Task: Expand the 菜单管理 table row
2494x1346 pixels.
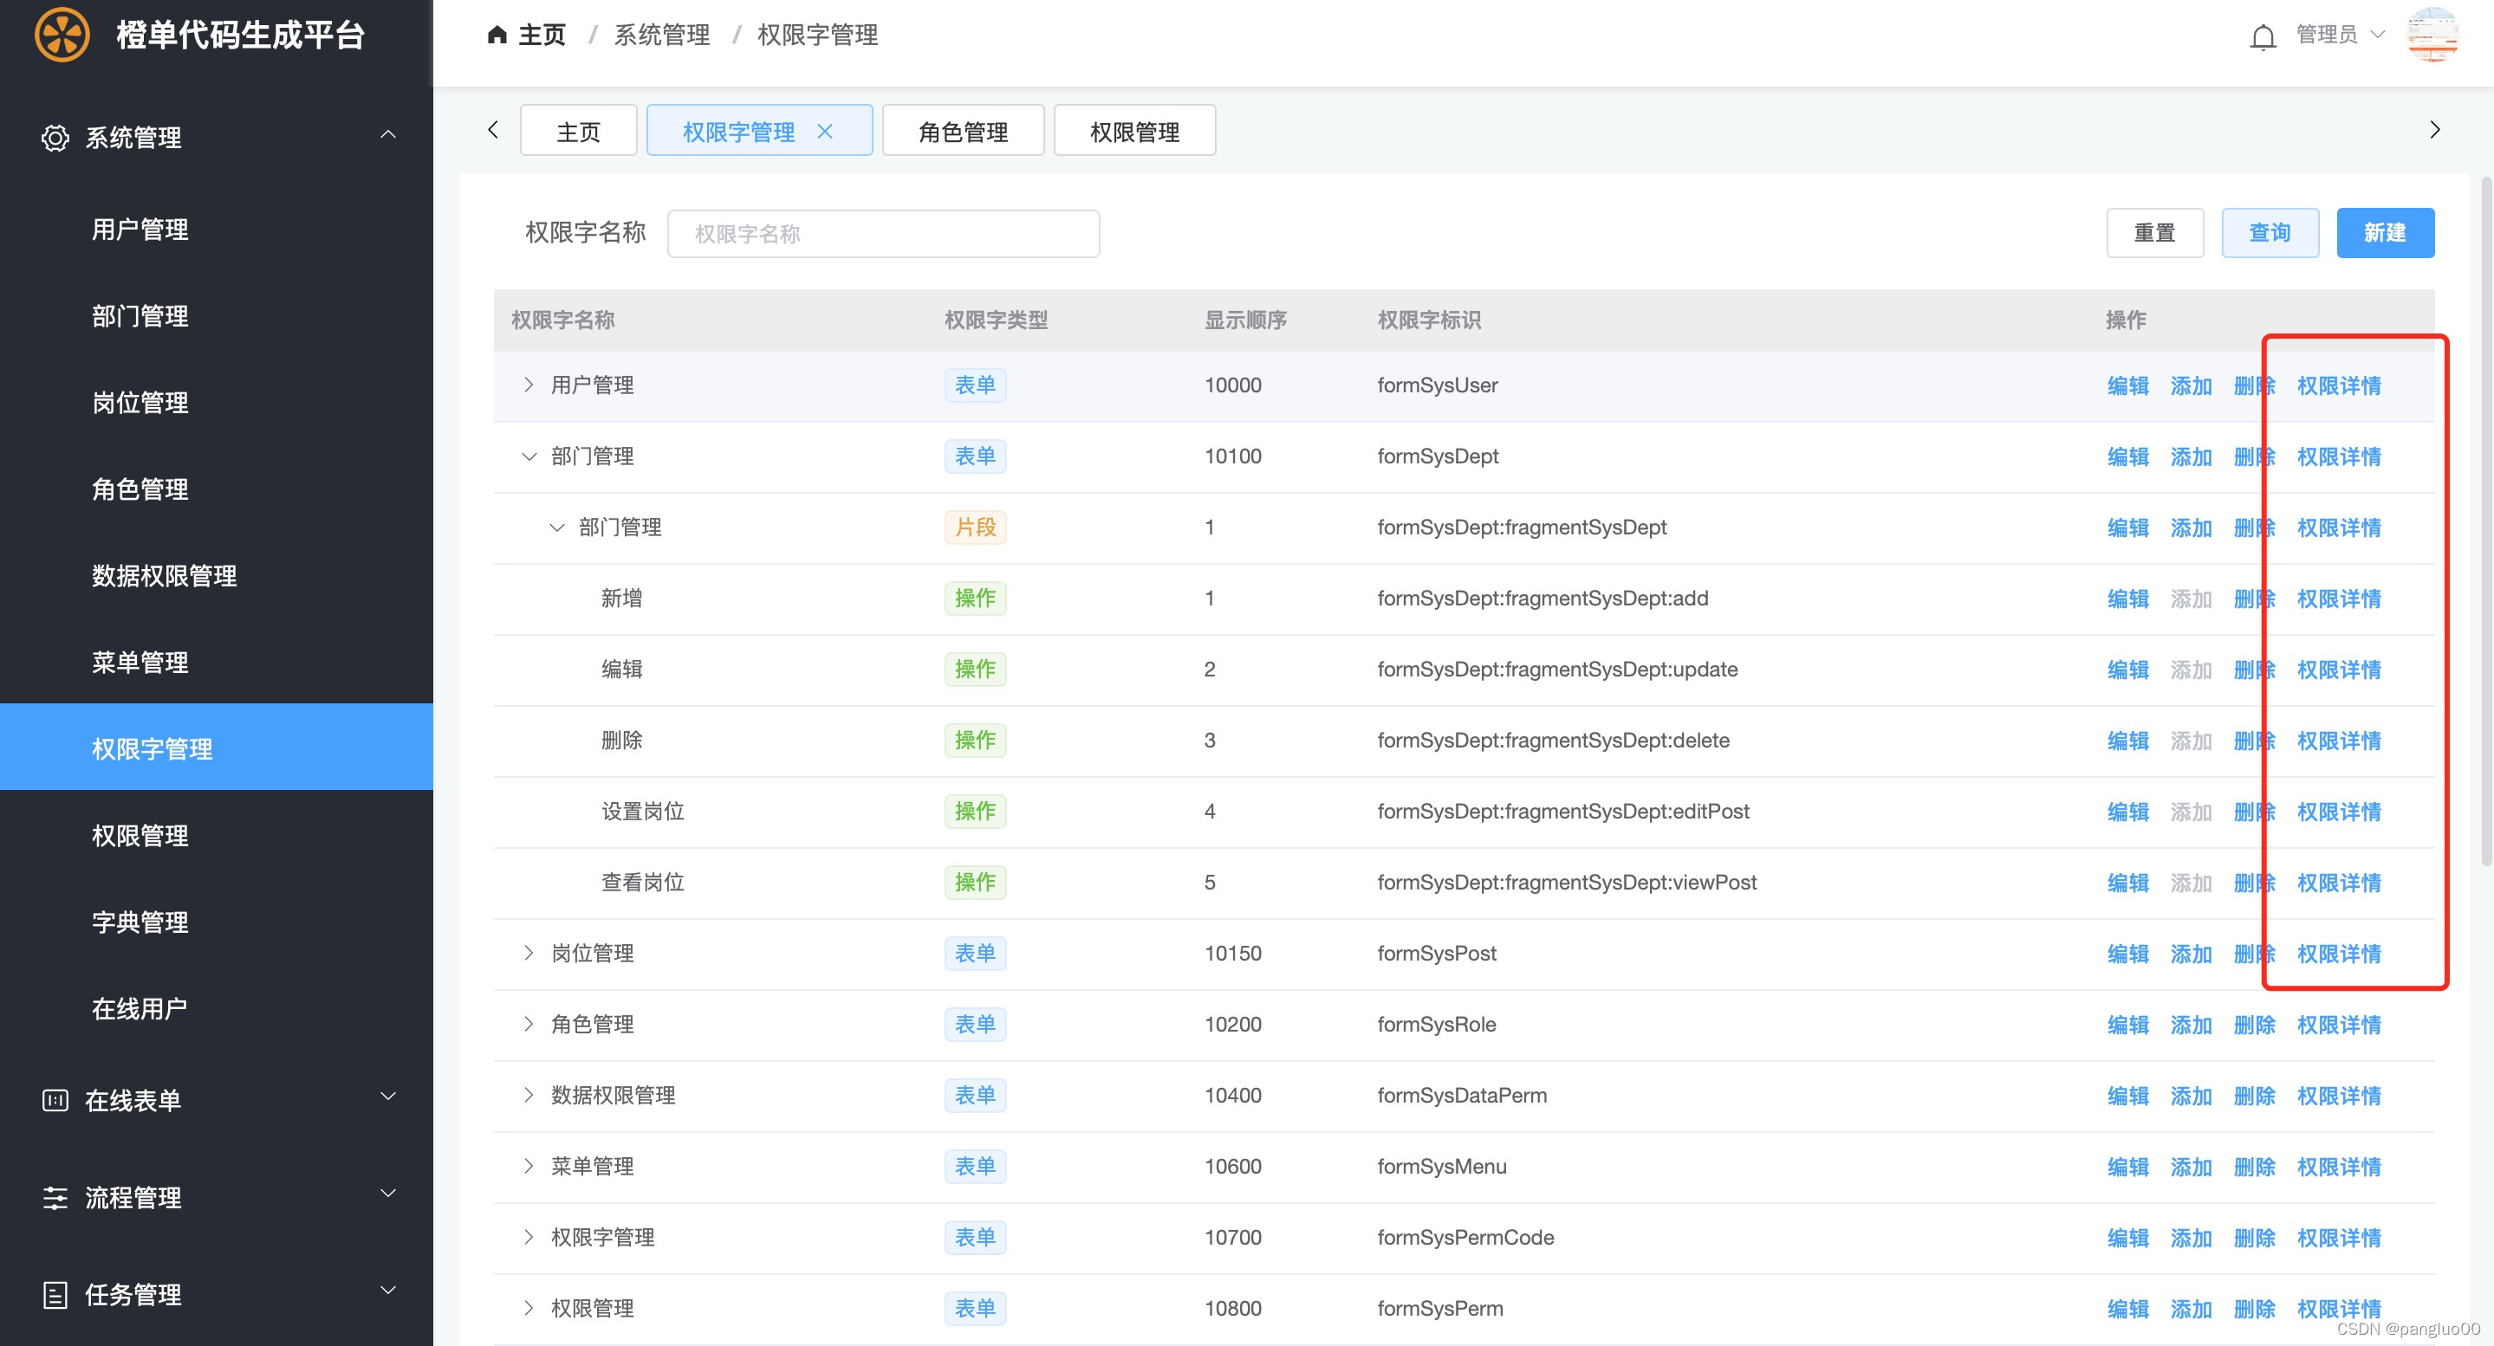Action: coord(529,1166)
